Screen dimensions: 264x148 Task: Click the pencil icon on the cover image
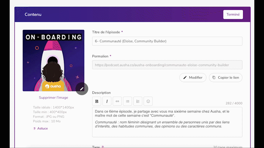coord(82,89)
